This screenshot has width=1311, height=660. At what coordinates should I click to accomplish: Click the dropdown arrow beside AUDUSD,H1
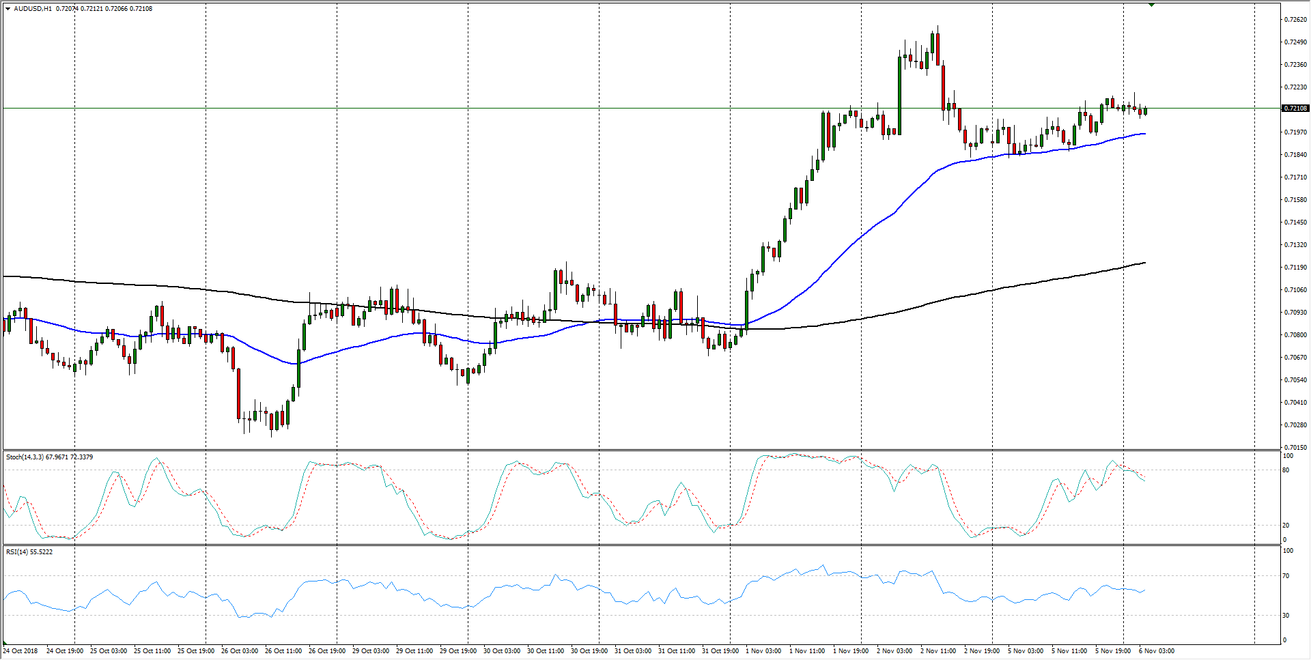click(x=8, y=9)
